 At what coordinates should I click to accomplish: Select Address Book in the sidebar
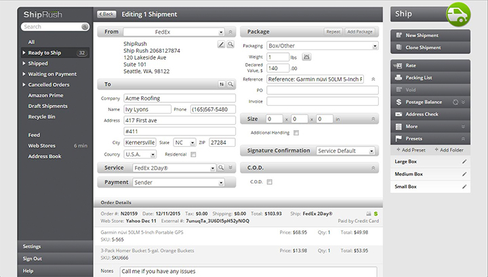pos(44,156)
